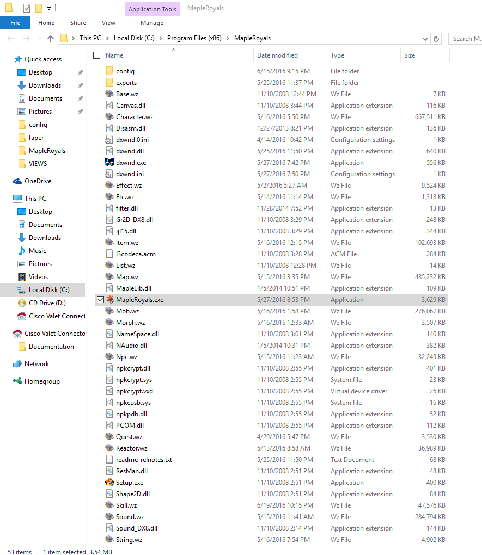Select the Skill.wz file name
The image size is (482, 555).
click(126, 505)
